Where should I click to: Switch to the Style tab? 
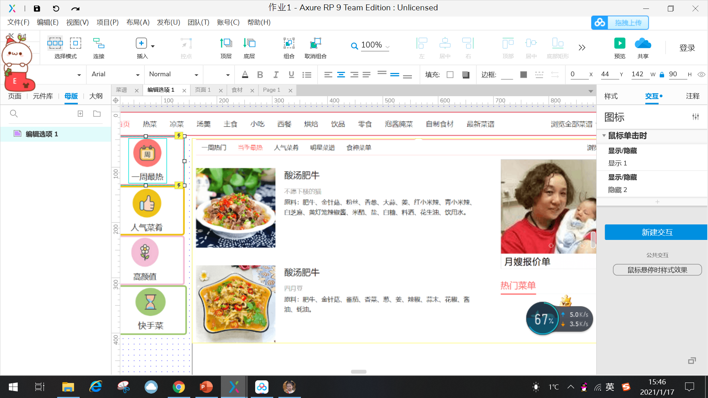611,96
